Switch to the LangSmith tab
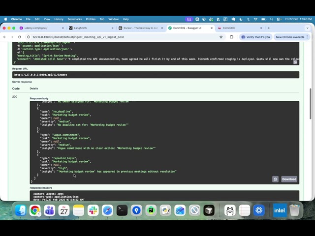This screenshot has height=236, width=315. (91, 28)
